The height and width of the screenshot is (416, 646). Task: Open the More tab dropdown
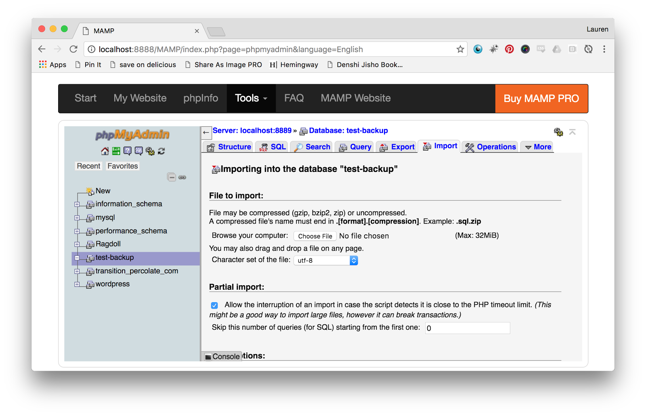538,147
